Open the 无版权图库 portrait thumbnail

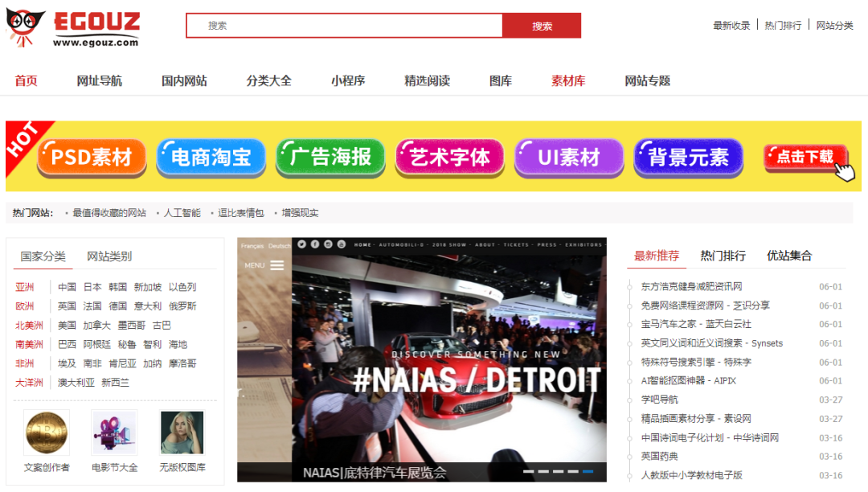182,433
